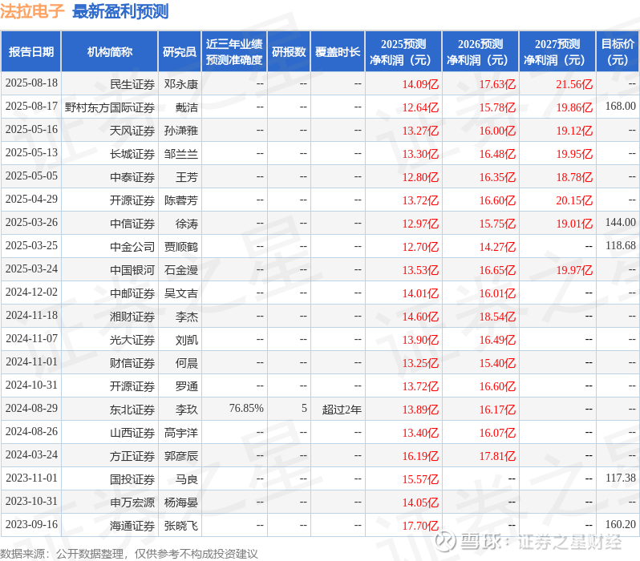Image resolution: width=640 pixels, height=561 pixels.
Task: Click analyst name 罗通
Action: 187,387
